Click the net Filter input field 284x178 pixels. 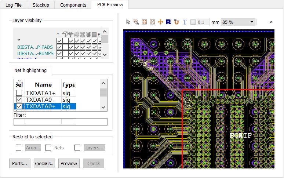[x=61, y=122]
